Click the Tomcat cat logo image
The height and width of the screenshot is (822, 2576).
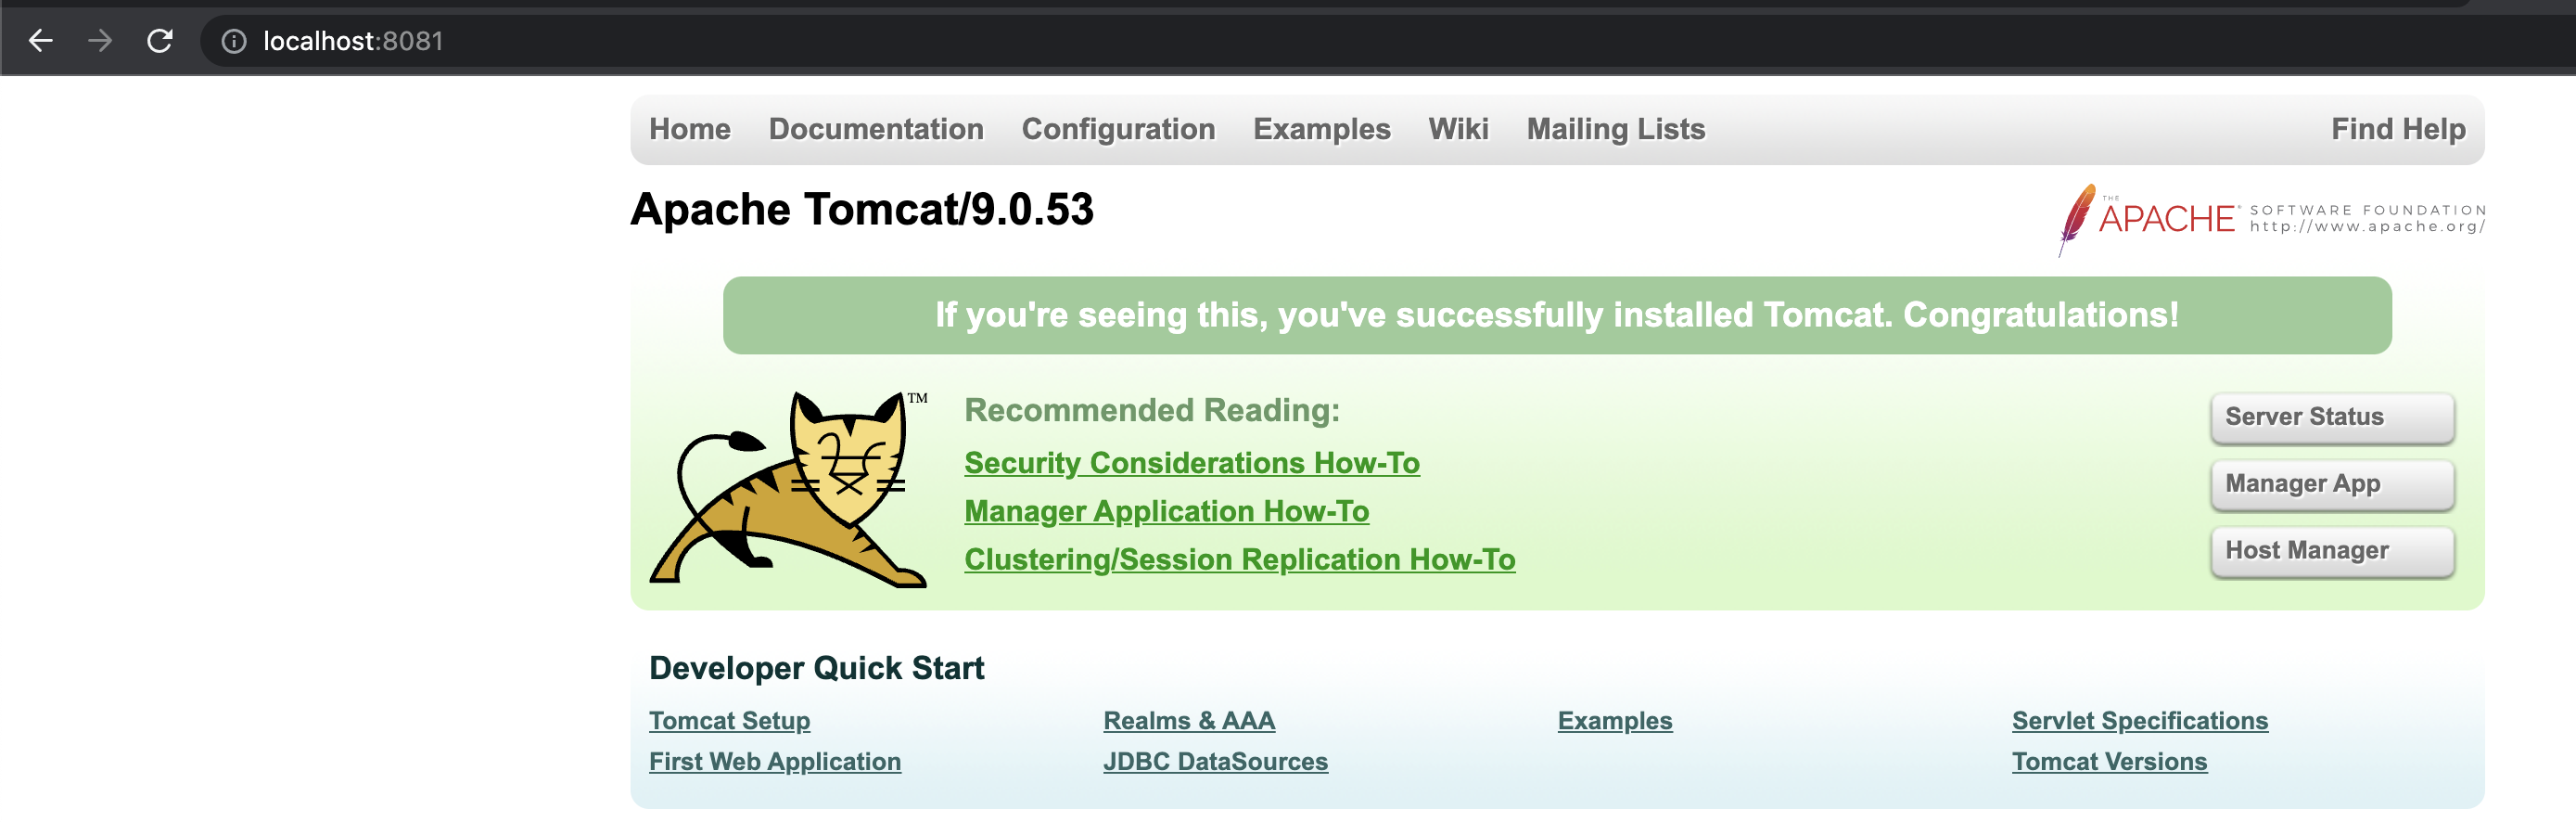(x=789, y=488)
